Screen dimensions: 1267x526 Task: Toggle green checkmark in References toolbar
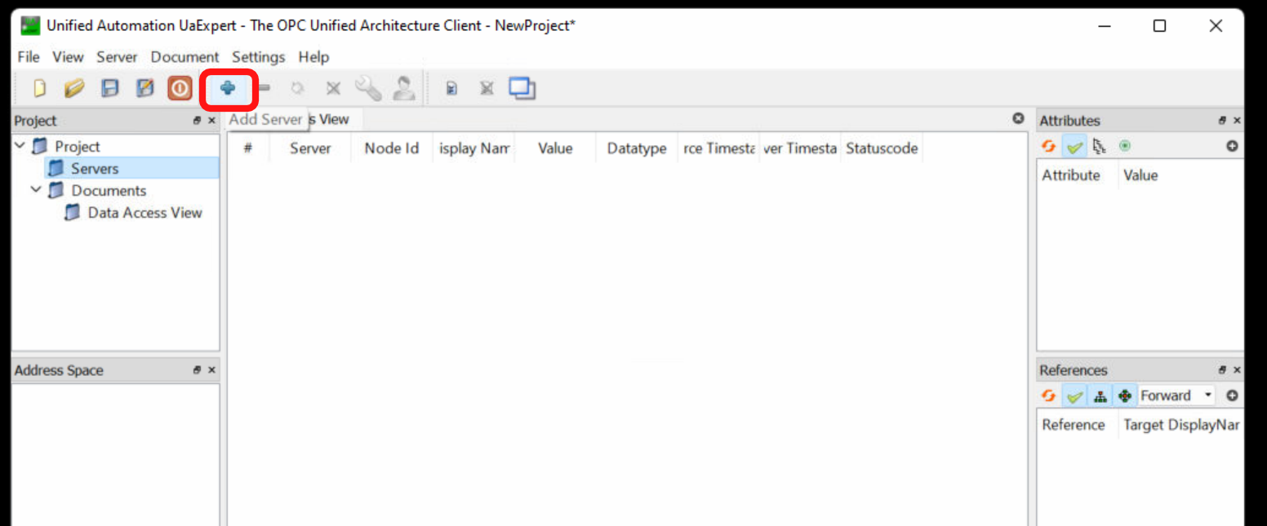pos(1074,396)
